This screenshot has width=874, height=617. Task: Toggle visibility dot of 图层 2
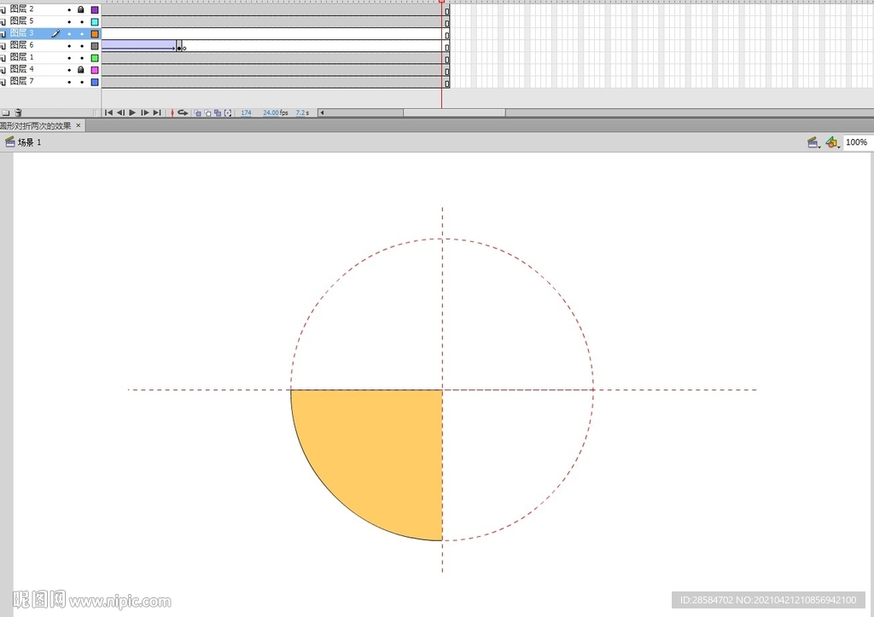[x=69, y=9]
